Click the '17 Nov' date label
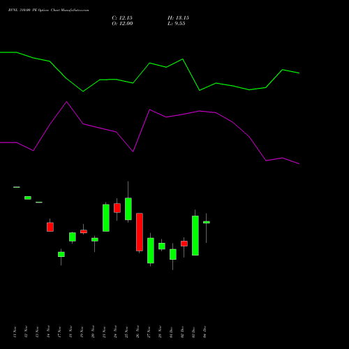The image size is (349, 349). [59, 332]
